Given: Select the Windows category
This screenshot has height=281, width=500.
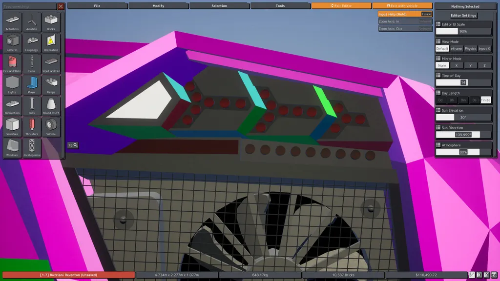Looking at the screenshot, I should (12, 148).
